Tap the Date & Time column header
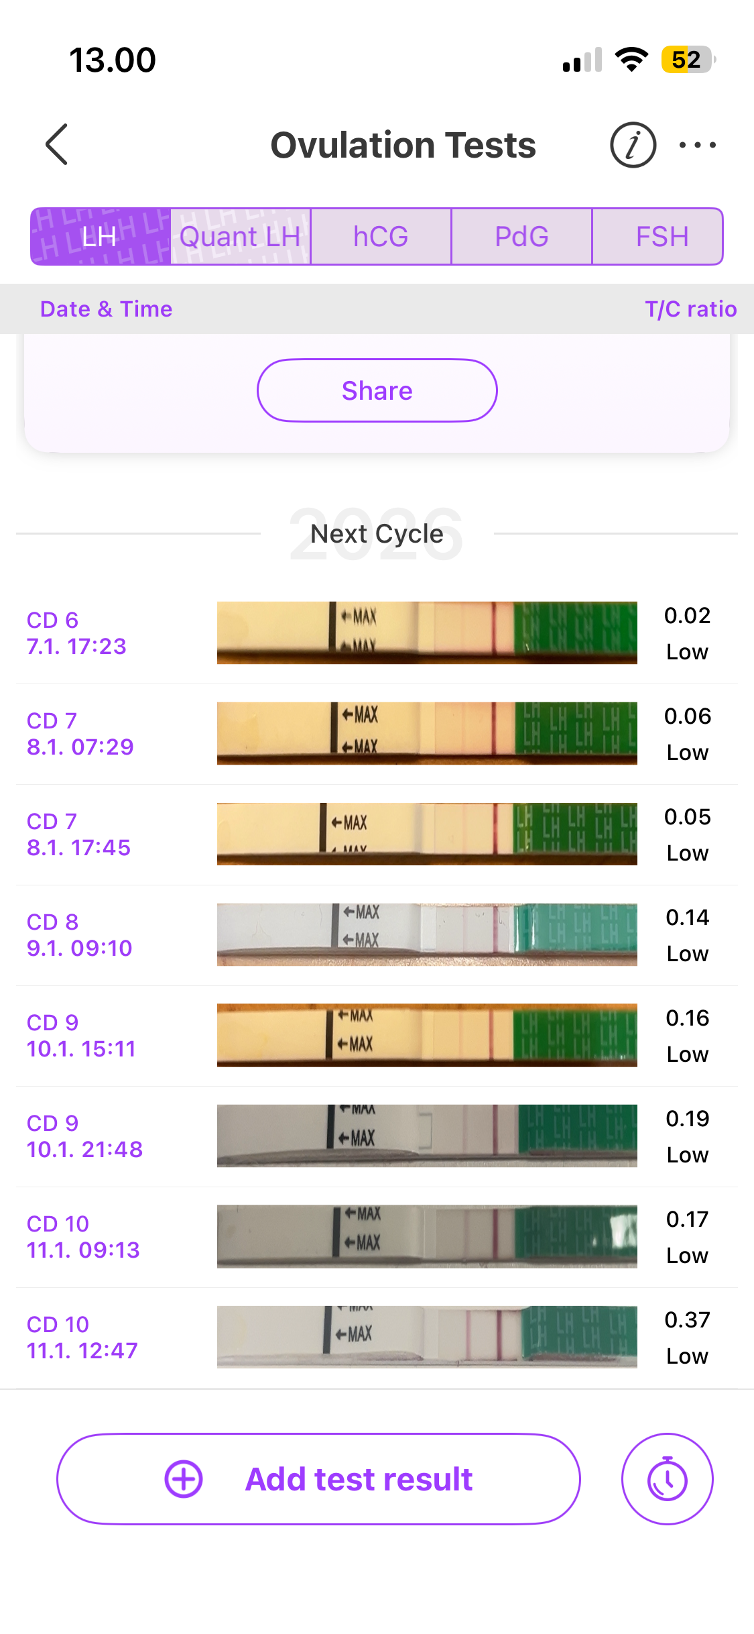 (106, 309)
